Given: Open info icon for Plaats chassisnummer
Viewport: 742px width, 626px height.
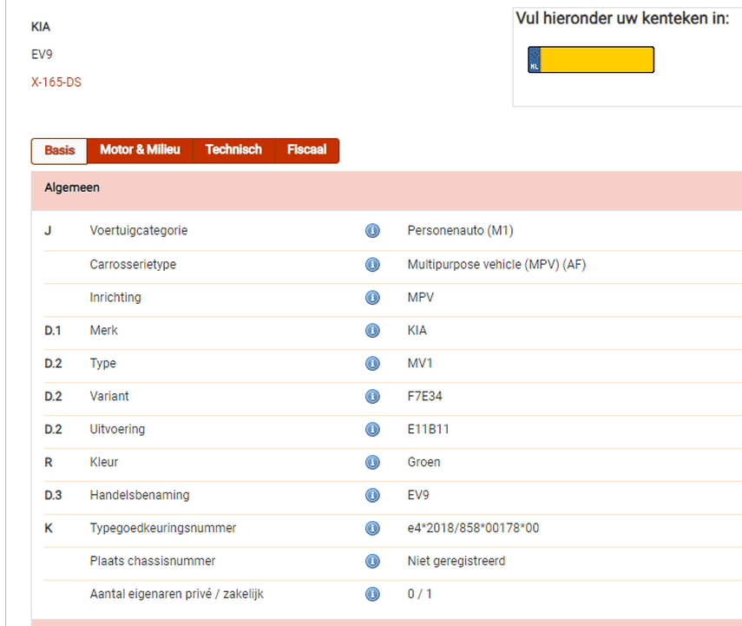Looking at the screenshot, I should click(372, 561).
